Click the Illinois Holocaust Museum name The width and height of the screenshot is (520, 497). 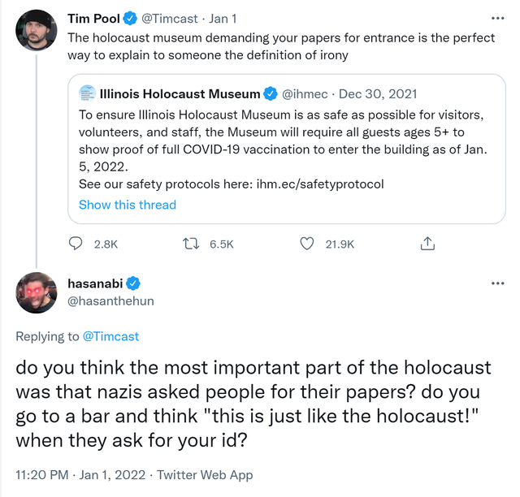tap(180, 93)
